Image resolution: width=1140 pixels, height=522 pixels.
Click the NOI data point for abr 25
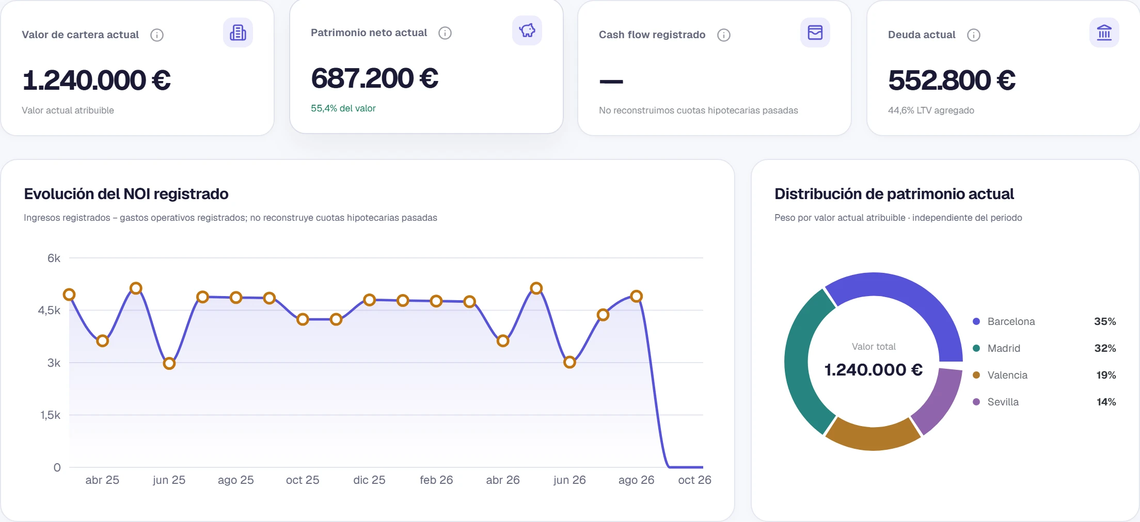(102, 340)
